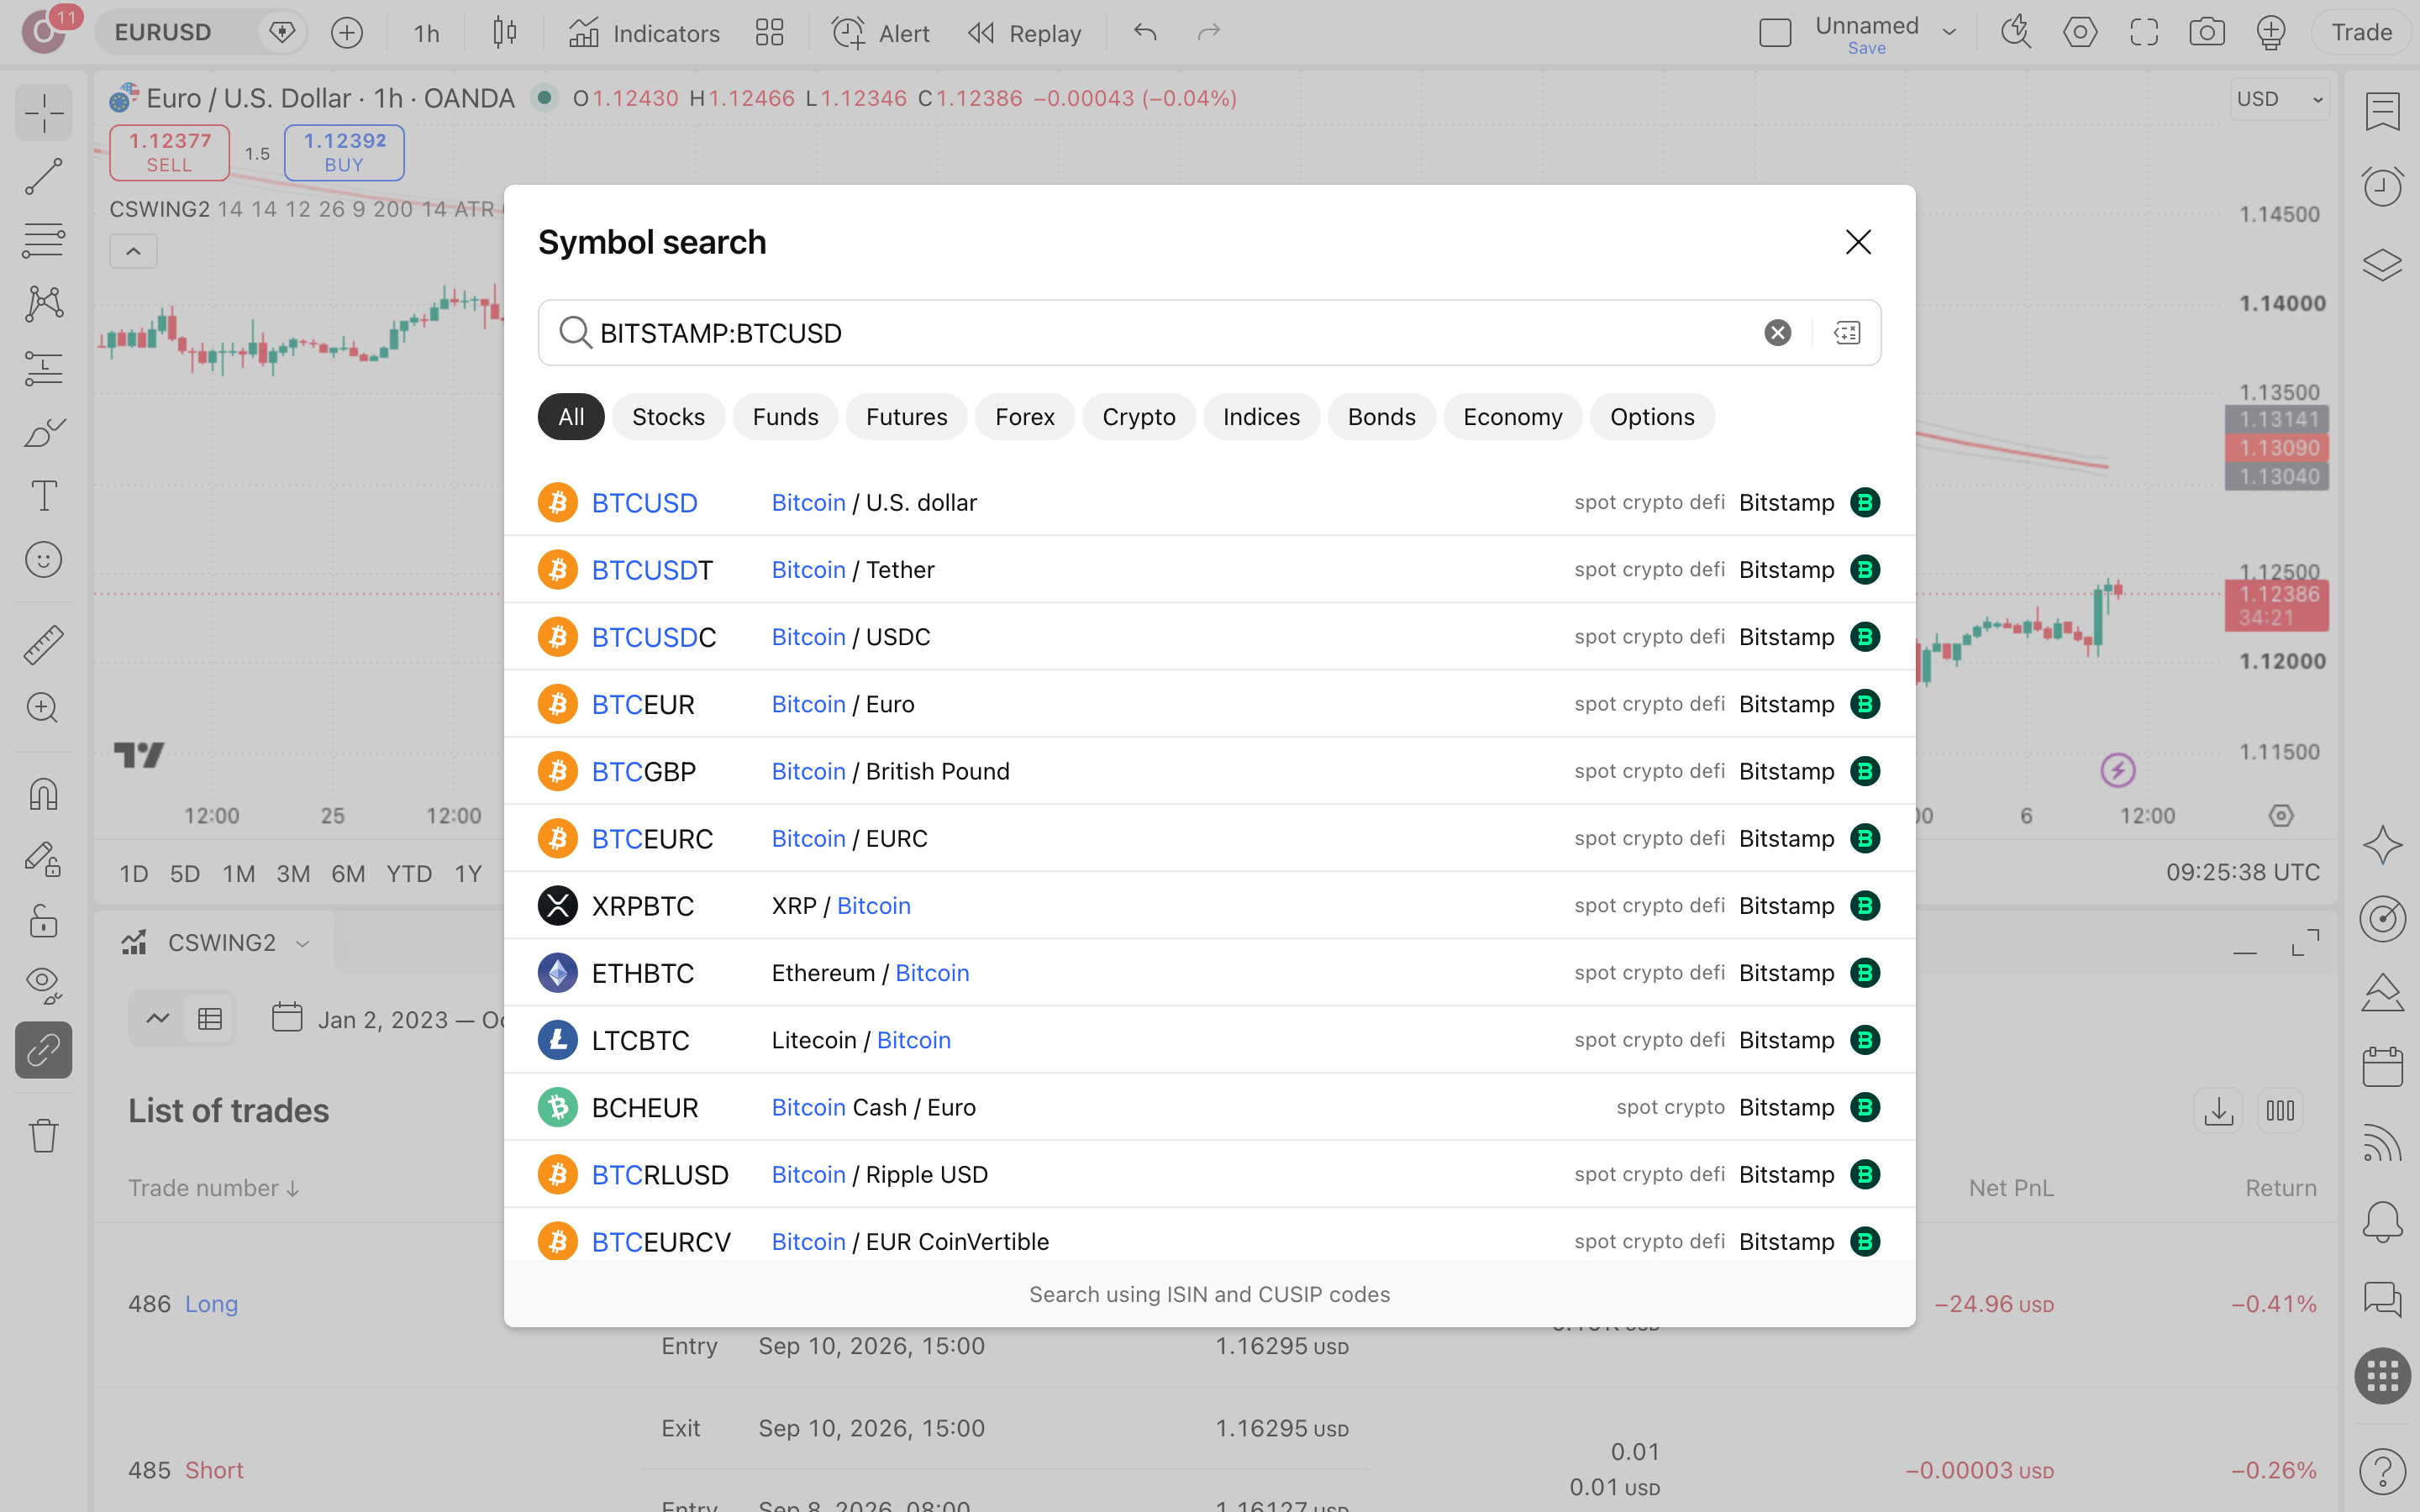The width and height of the screenshot is (2420, 1512).
Task: Open the economic calendar icon in right sidebar
Action: point(2383,1067)
